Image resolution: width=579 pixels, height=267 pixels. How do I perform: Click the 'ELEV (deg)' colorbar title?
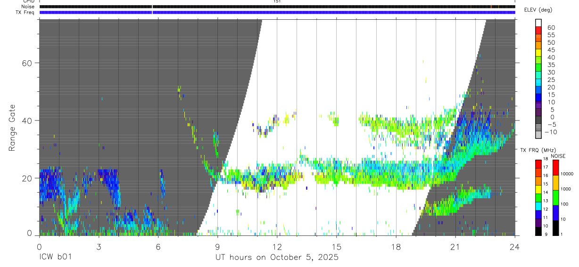539,10
